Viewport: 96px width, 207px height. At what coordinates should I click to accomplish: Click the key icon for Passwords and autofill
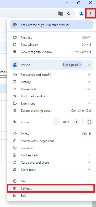(x=15, y=74)
